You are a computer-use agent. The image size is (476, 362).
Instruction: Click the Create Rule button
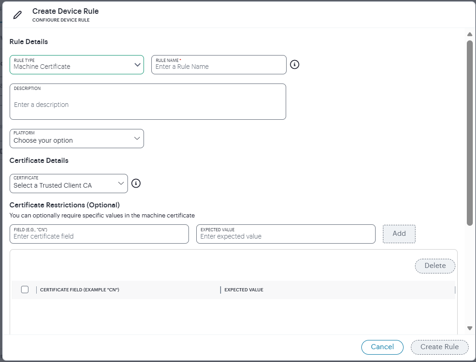pyautogui.click(x=439, y=347)
